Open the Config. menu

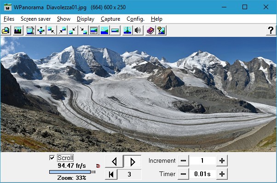point(135,19)
